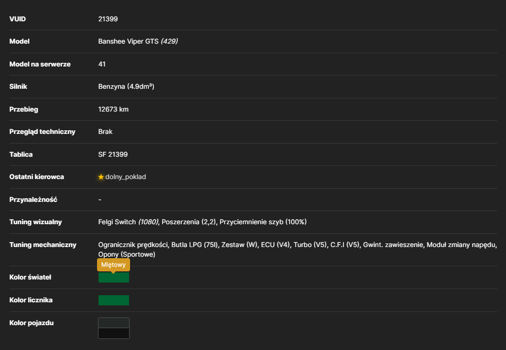506x350 pixels.
Task: Click the Tuning wizualny label
Action: pyautogui.click(x=36, y=222)
